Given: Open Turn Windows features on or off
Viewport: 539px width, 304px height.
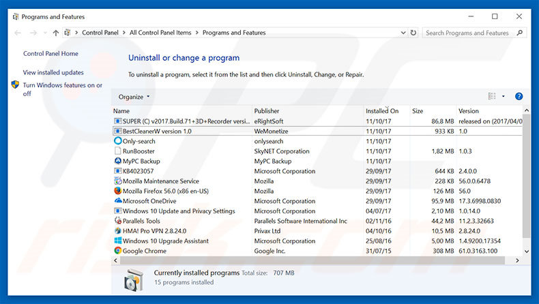Looking at the screenshot, I should (63, 89).
